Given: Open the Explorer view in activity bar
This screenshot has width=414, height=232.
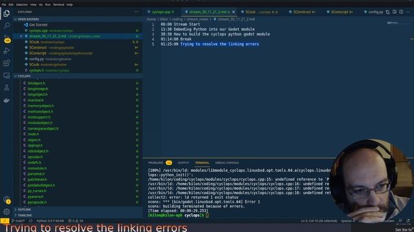Looking at the screenshot, I should pos(6,13).
